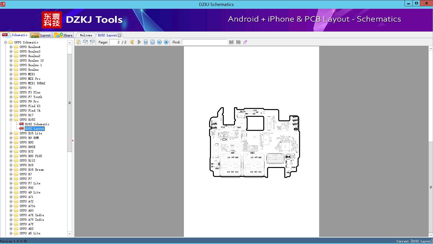This screenshot has width=433, height=244.
Task: Expand the OPPO Realme4 folder
Action: point(11,47)
